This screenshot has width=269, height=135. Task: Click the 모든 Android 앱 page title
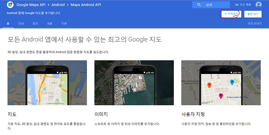(85, 39)
